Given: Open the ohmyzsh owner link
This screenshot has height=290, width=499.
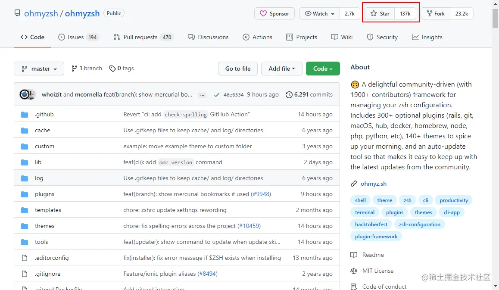Looking at the screenshot, I should pos(41,13).
